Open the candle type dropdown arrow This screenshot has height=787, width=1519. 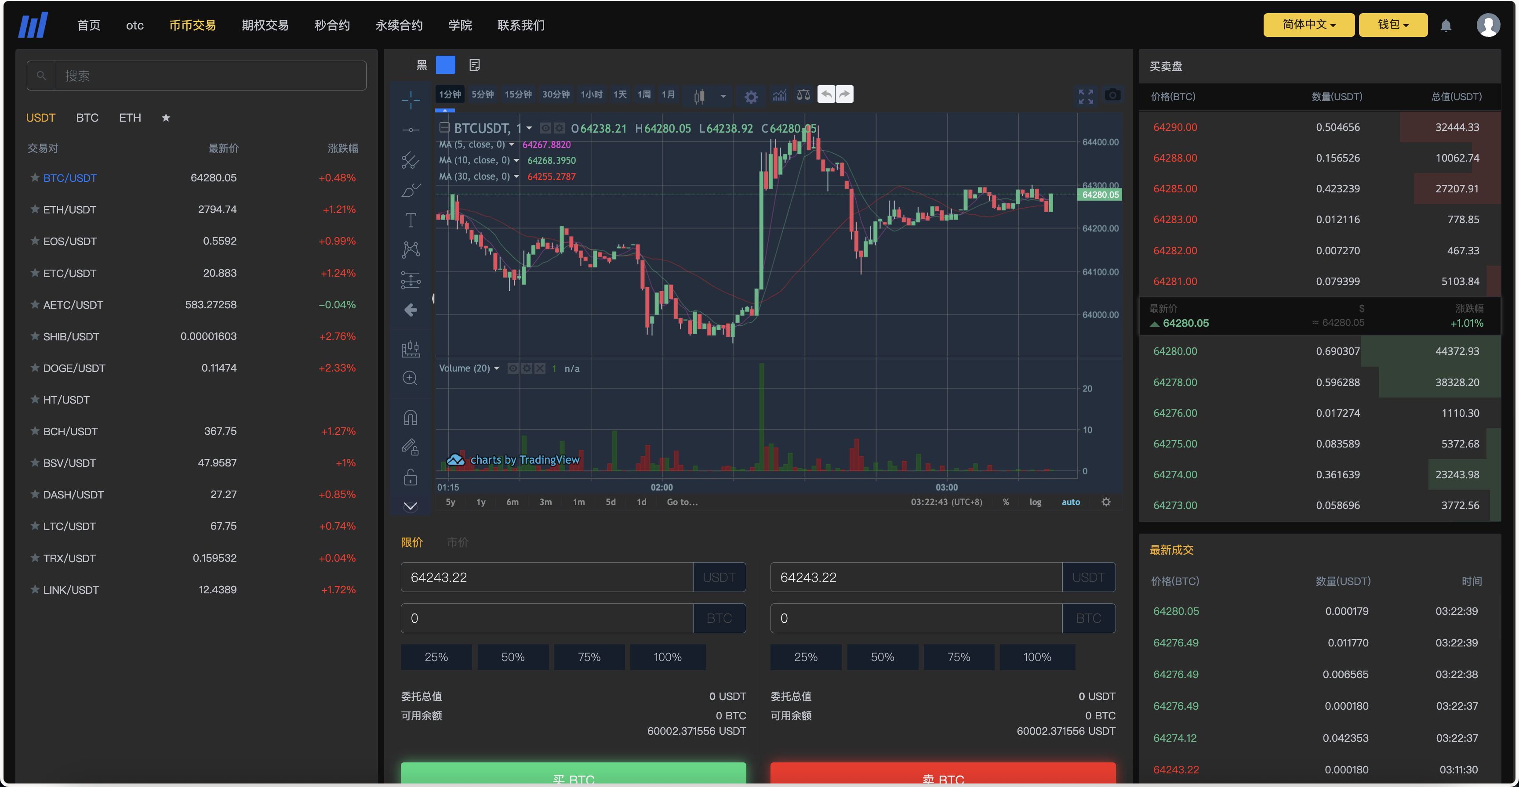coord(722,95)
